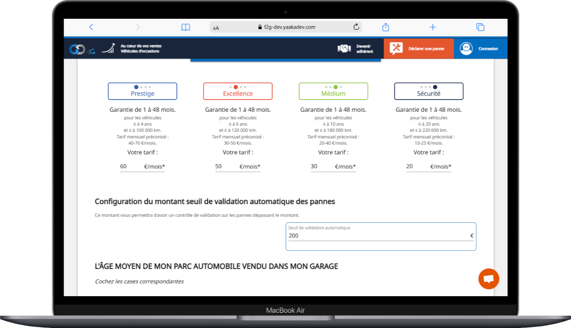Select the Prestige guarantee plan
The image size is (571, 328).
point(142,91)
